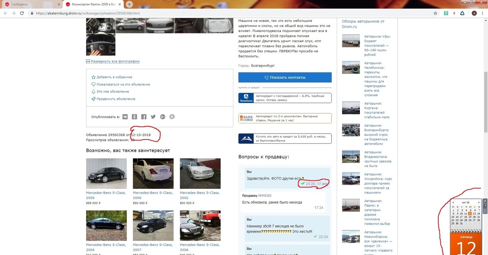The width and height of the screenshot is (488, 255).
Task: Open the green extension icon in the toolbar
Action: [446, 13]
